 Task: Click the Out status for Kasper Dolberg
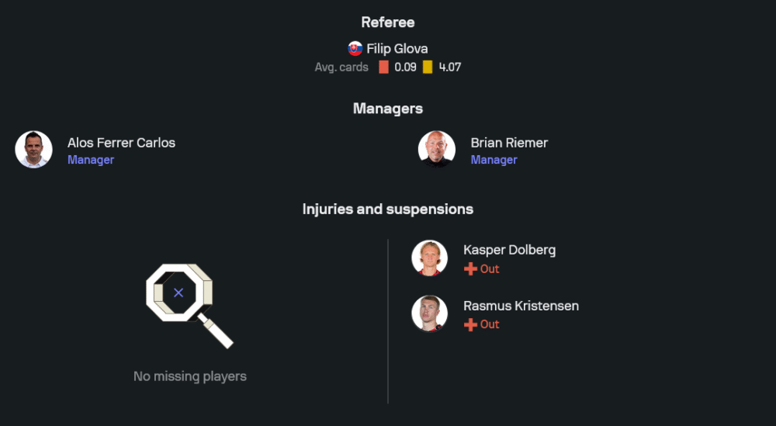click(x=490, y=269)
